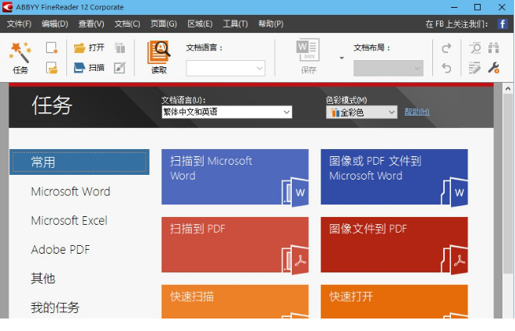Select the 常用 task category
515x331 pixels.
[x=80, y=162]
